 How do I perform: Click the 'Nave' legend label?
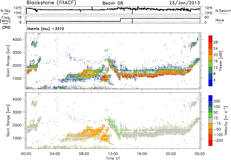point(220,20)
